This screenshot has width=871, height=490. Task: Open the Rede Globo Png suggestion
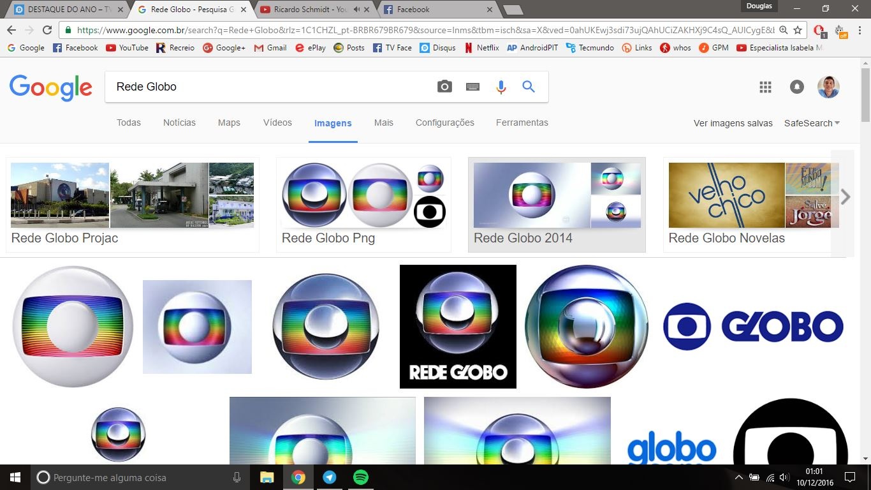[363, 205]
